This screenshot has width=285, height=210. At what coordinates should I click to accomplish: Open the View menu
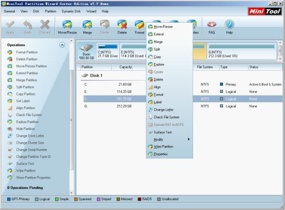(x=24, y=11)
